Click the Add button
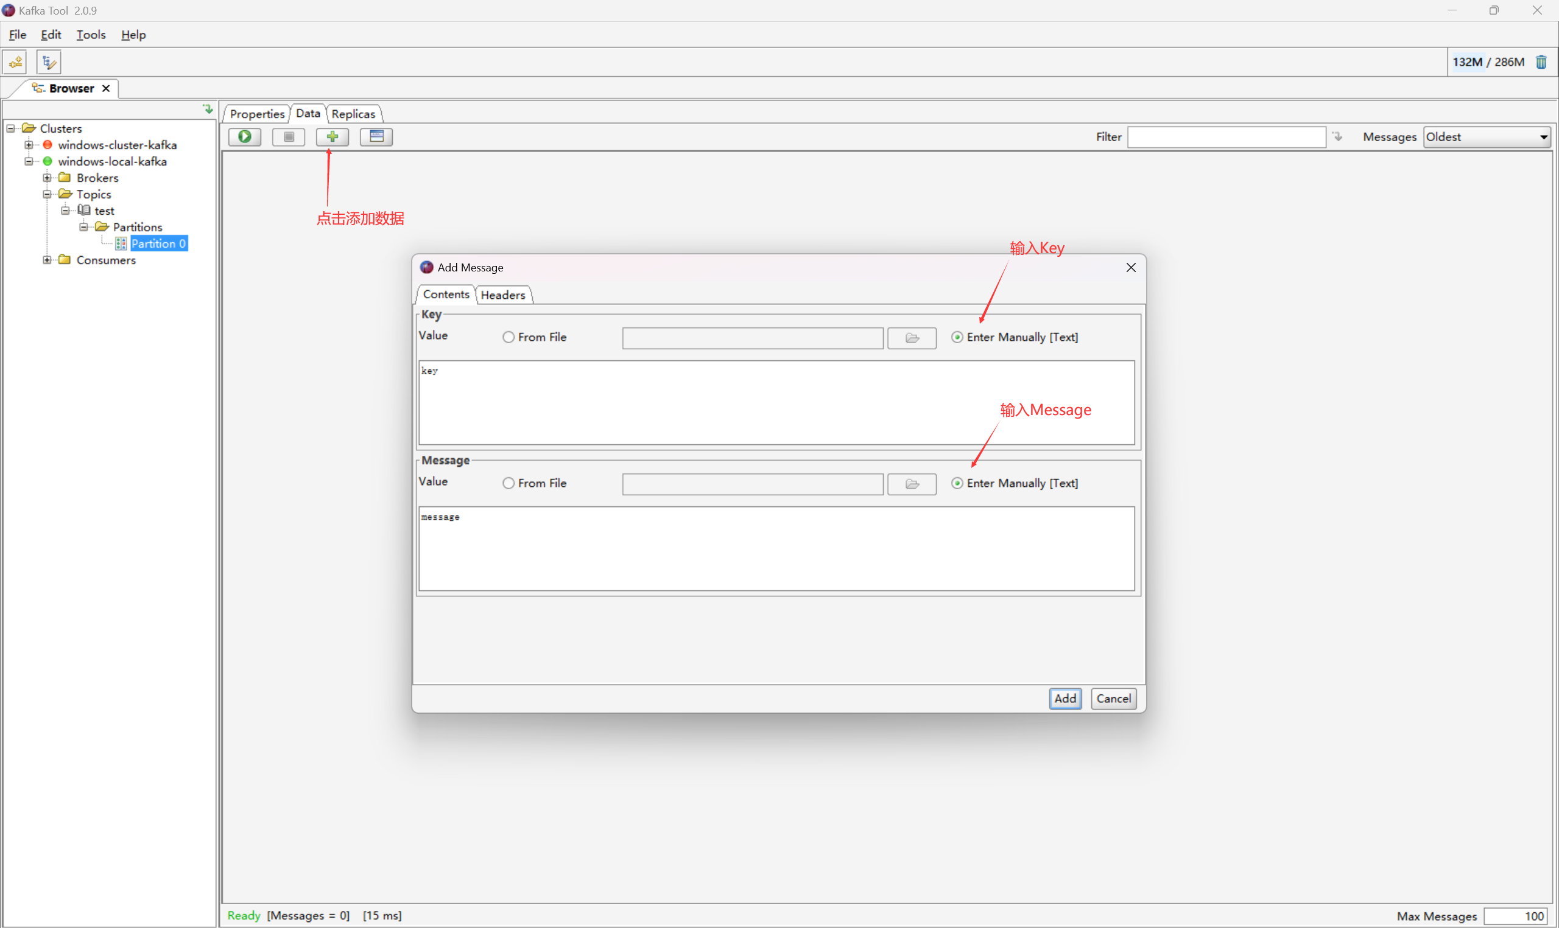 point(1065,699)
